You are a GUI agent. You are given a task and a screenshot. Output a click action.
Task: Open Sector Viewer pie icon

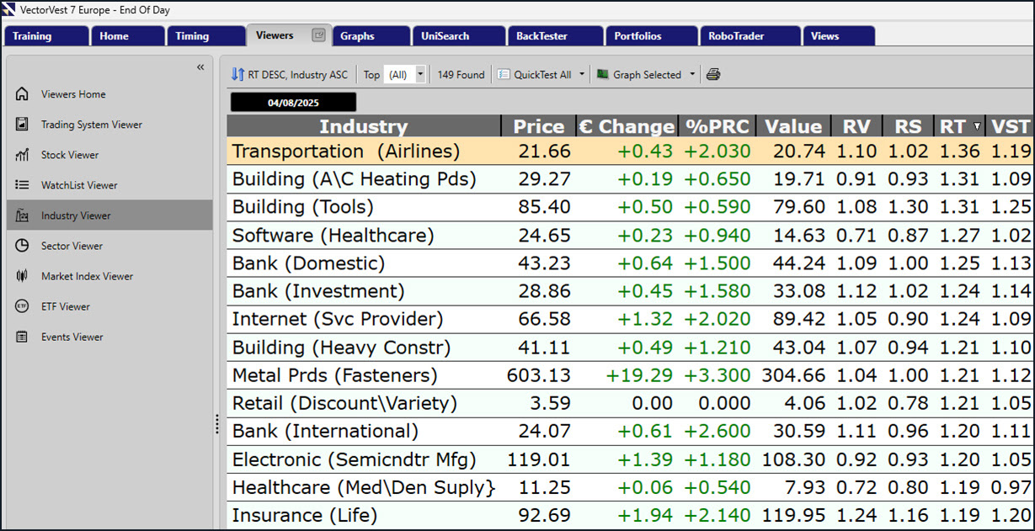(x=23, y=246)
